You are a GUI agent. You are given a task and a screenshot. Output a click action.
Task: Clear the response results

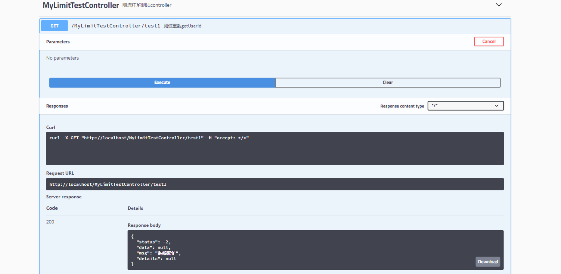(388, 82)
